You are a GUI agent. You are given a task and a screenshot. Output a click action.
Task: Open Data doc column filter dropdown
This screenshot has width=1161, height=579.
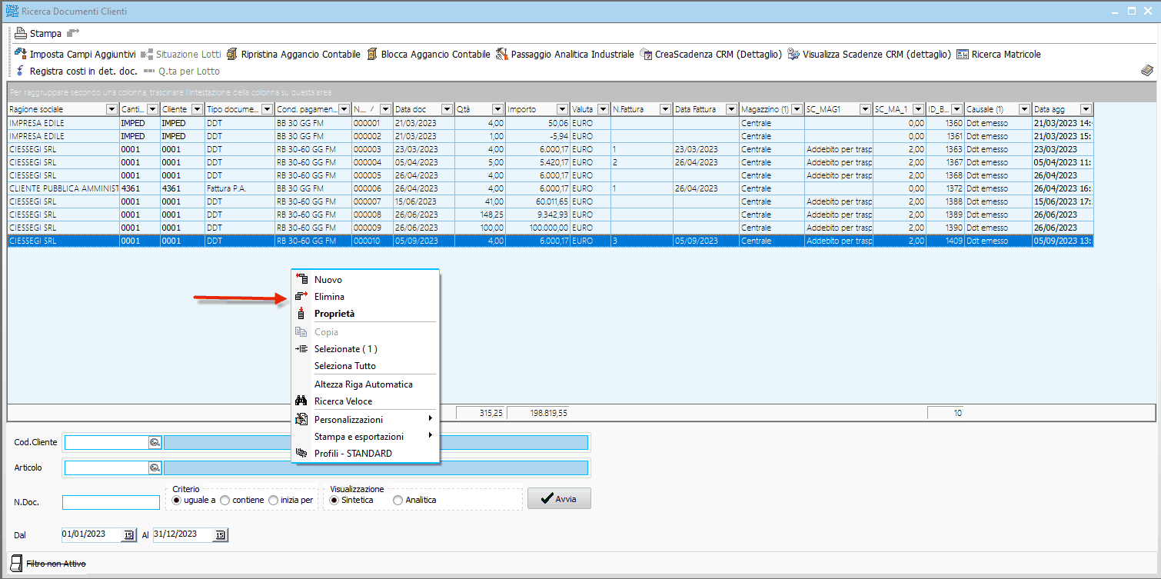click(447, 109)
